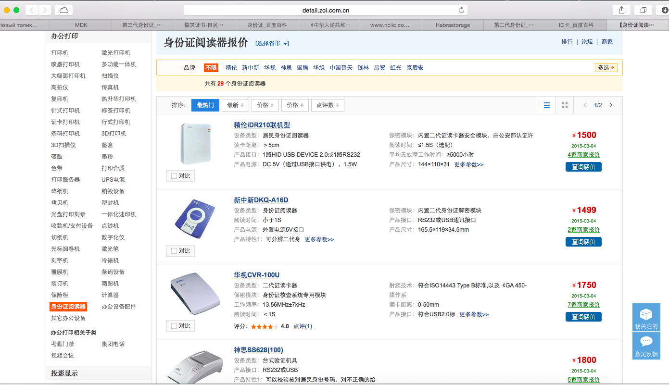Open the 我关注的 box widget
Screen dimensions: 669x385
tap(646, 317)
